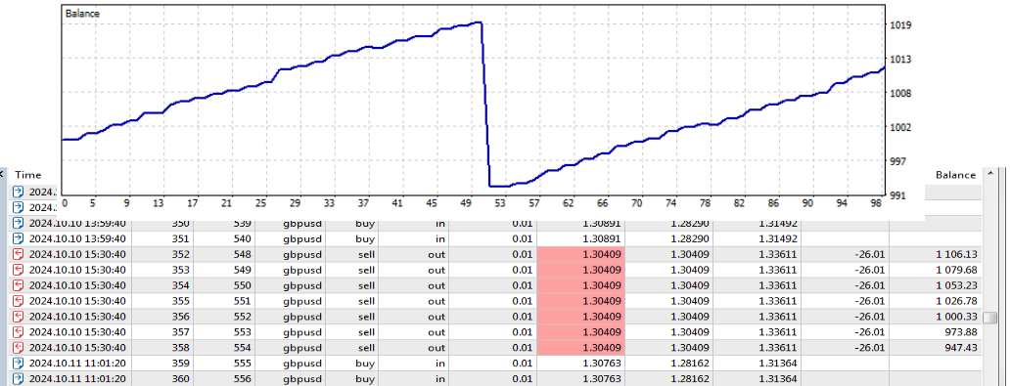Image resolution: width=1011 pixels, height=386 pixels.
Task: Click the blue deal icon in deal 350 row
Action: point(18,224)
